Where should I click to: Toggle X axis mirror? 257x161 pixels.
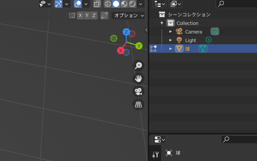(x=80, y=15)
